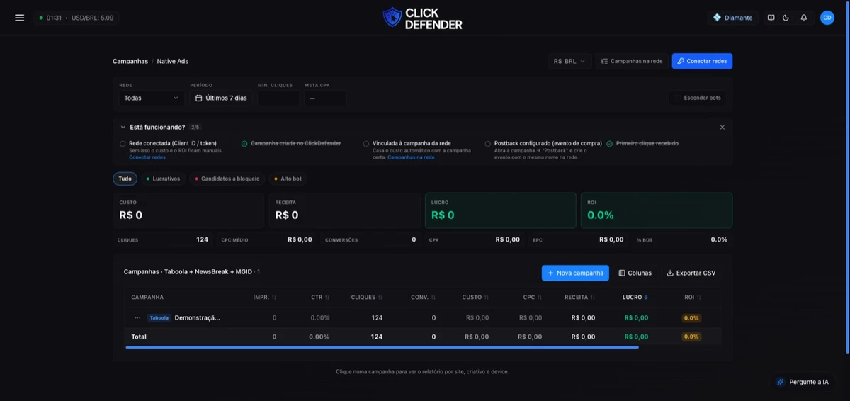Click the Campanha column header
This screenshot has height=401, width=850.
(147, 298)
